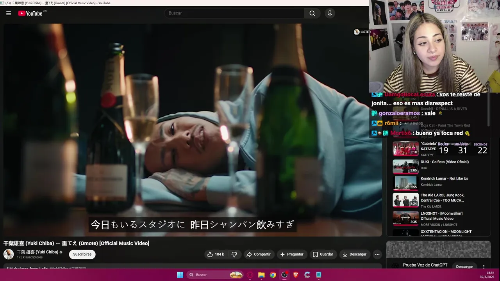Screen dimensions: 500x281
Task: Open the YouTube hamburger guide menu
Action: (9, 13)
